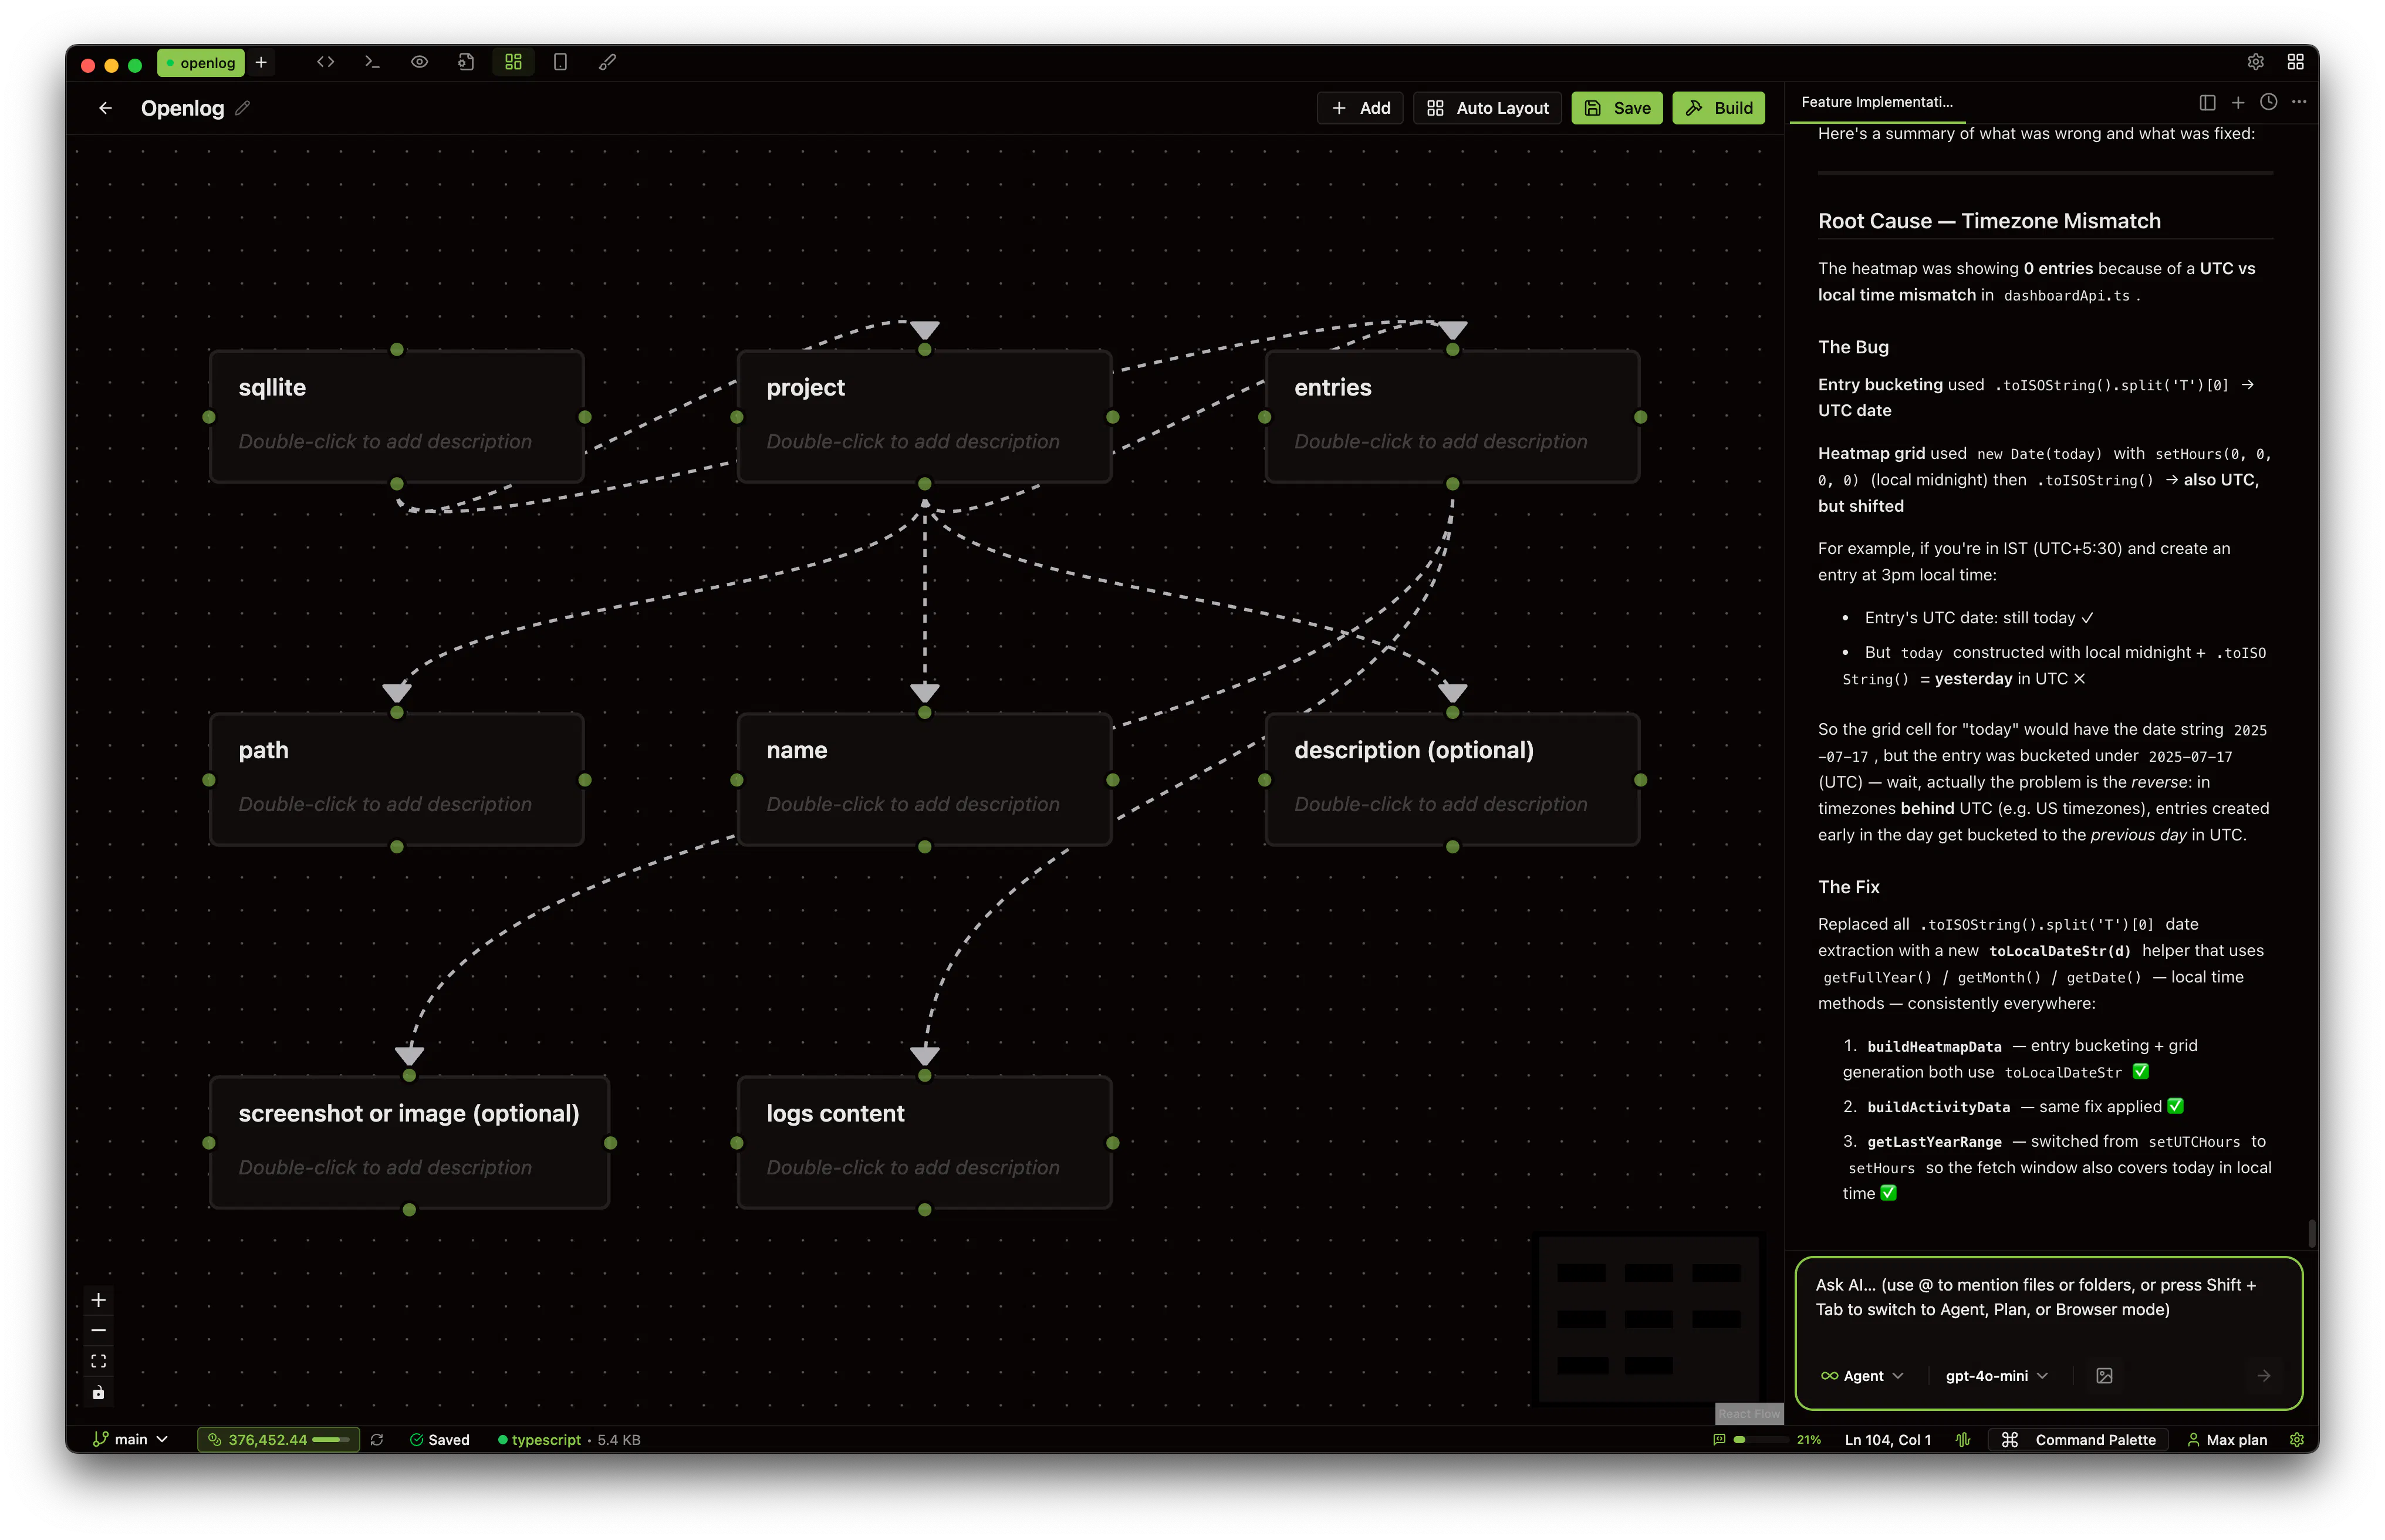Screen dimensions: 2385x1540
Task: Toggle the chat side panel layout icon
Action: [x=2207, y=102]
